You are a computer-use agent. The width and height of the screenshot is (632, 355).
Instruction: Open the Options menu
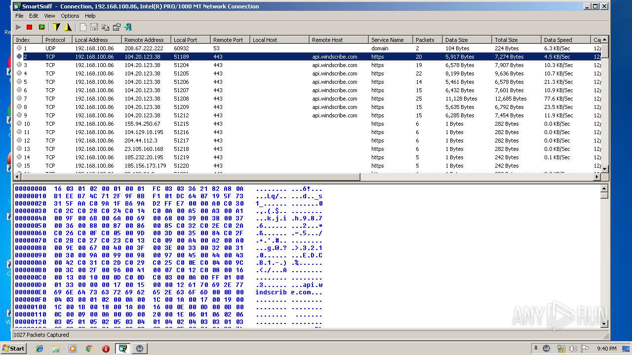tap(70, 16)
